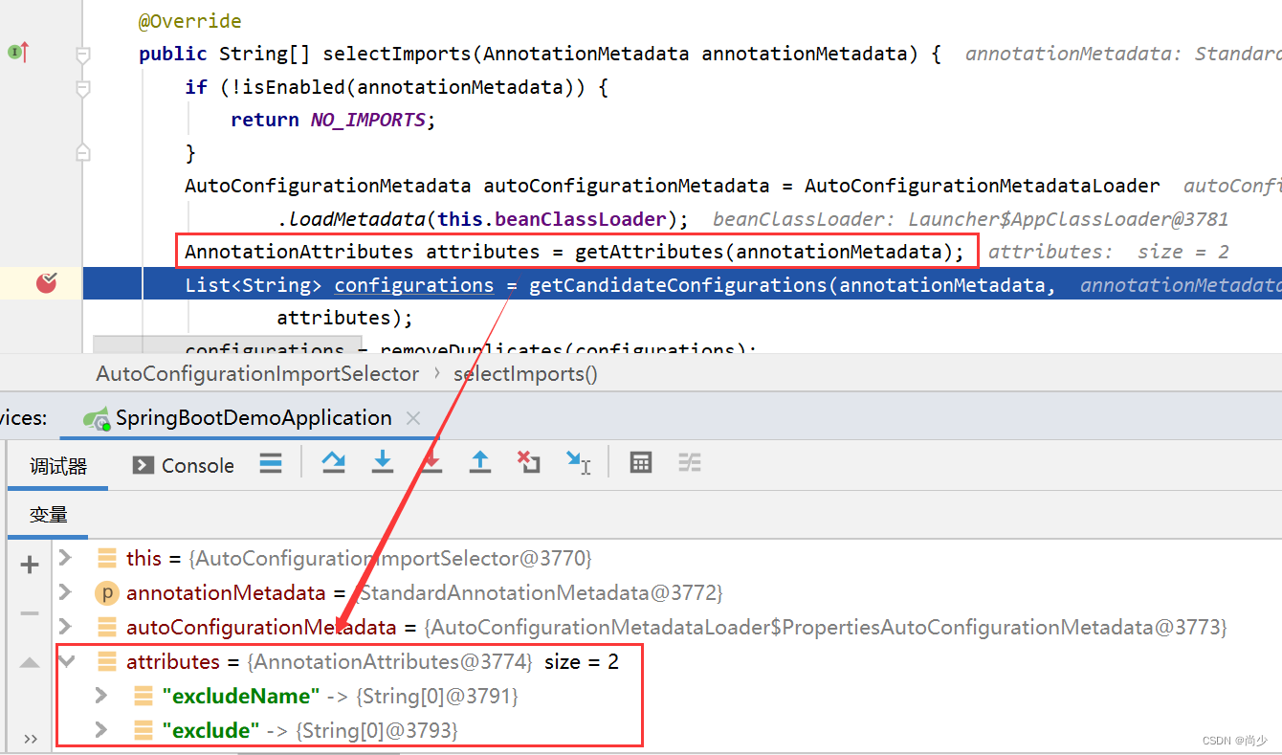Viewport: 1282px width, 755px height.
Task: Expand the 'this' variable node
Action: pyautogui.click(x=65, y=557)
